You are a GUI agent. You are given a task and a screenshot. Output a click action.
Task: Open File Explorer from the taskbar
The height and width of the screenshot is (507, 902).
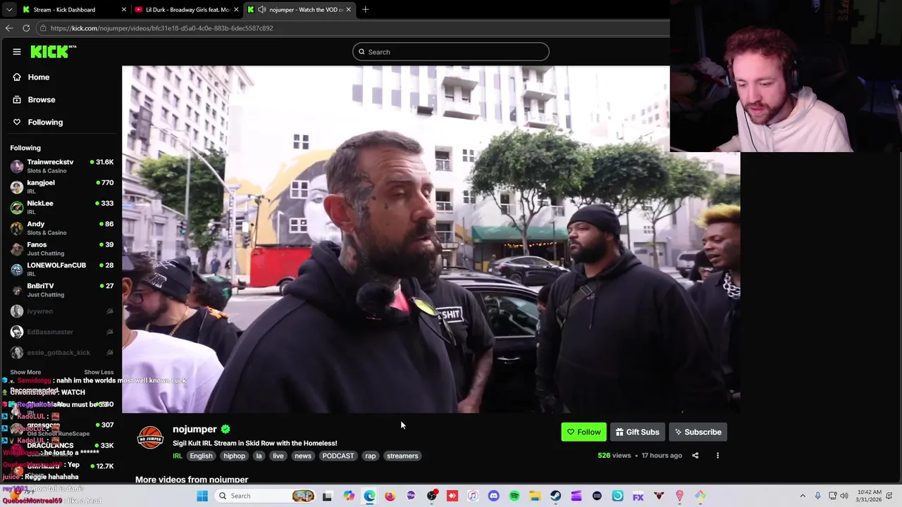[535, 496]
